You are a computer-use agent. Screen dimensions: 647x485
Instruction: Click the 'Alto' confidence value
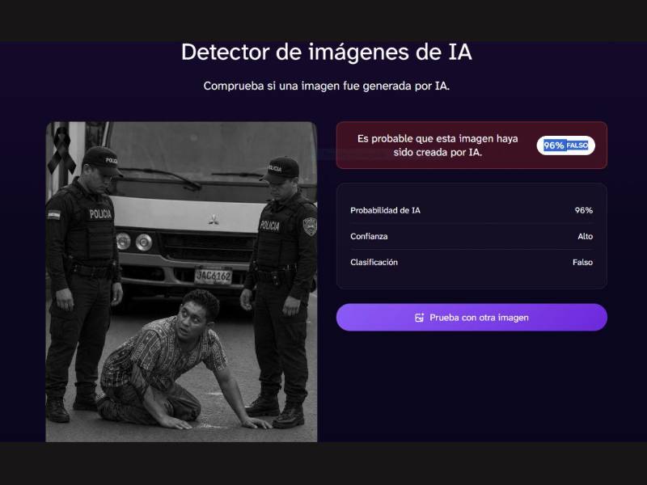[x=585, y=236]
